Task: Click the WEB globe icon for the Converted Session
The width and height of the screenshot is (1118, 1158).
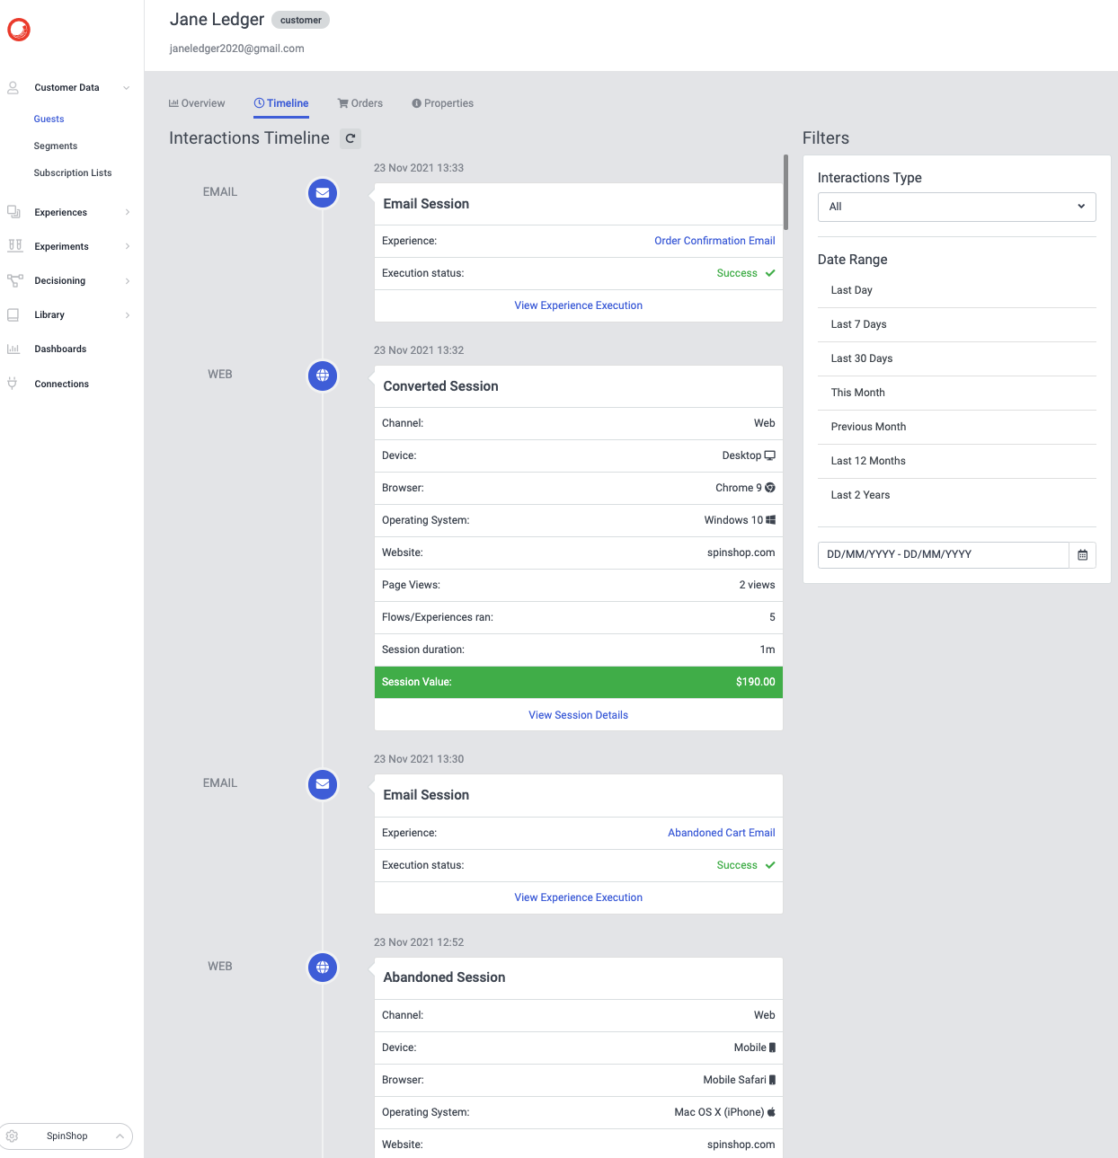Action: coord(322,376)
